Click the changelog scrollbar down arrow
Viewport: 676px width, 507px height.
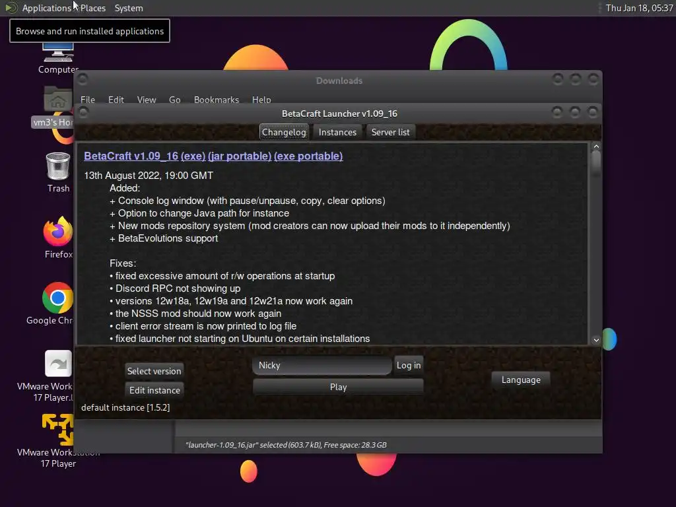pos(596,340)
